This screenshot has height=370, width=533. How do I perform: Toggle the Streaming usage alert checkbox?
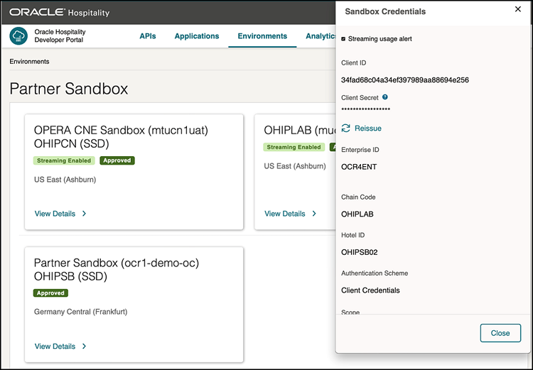pyautogui.click(x=344, y=39)
